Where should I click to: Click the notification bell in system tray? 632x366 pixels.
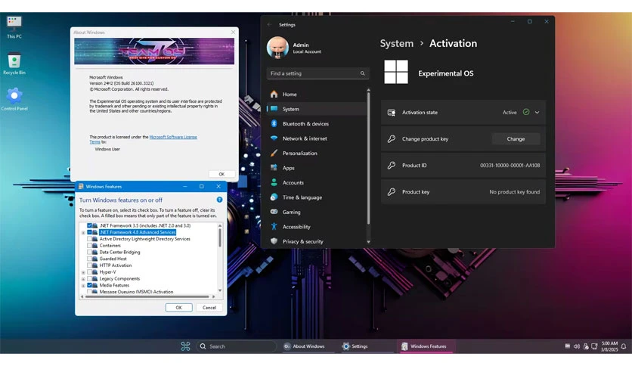coord(624,346)
